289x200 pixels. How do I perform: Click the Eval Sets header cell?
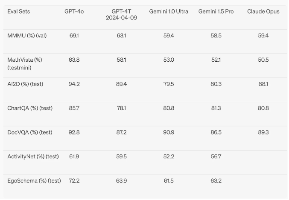[19, 11]
